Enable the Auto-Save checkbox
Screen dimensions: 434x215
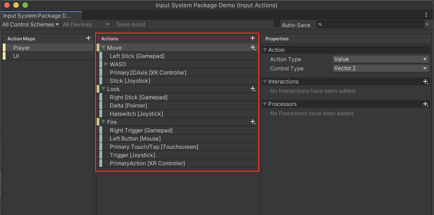coord(277,24)
